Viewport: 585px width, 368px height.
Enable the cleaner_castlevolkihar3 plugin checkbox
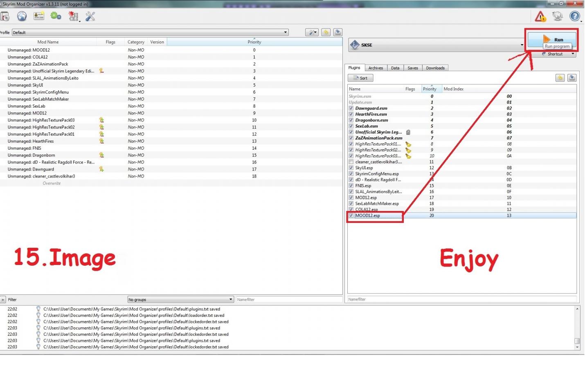351,162
